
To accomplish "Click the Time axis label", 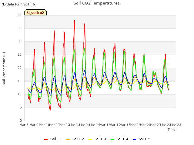I will point(172,130).
